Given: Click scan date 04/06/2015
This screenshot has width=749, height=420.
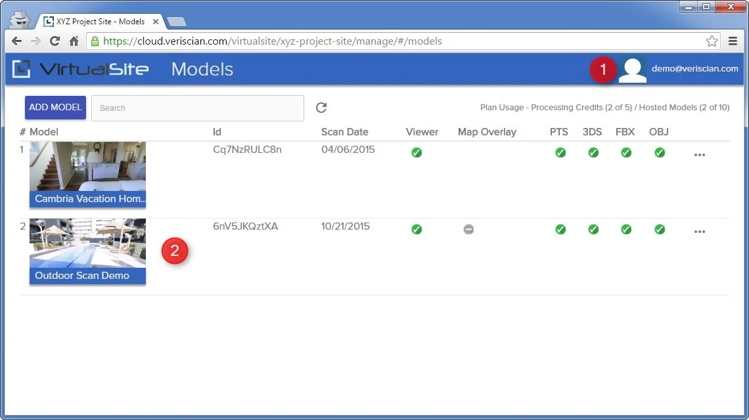Looking at the screenshot, I should [x=348, y=150].
